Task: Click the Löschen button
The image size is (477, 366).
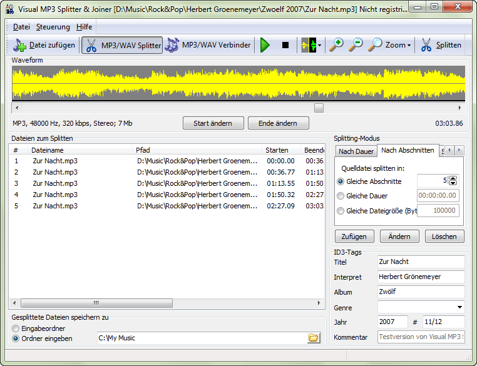Action: 444,236
